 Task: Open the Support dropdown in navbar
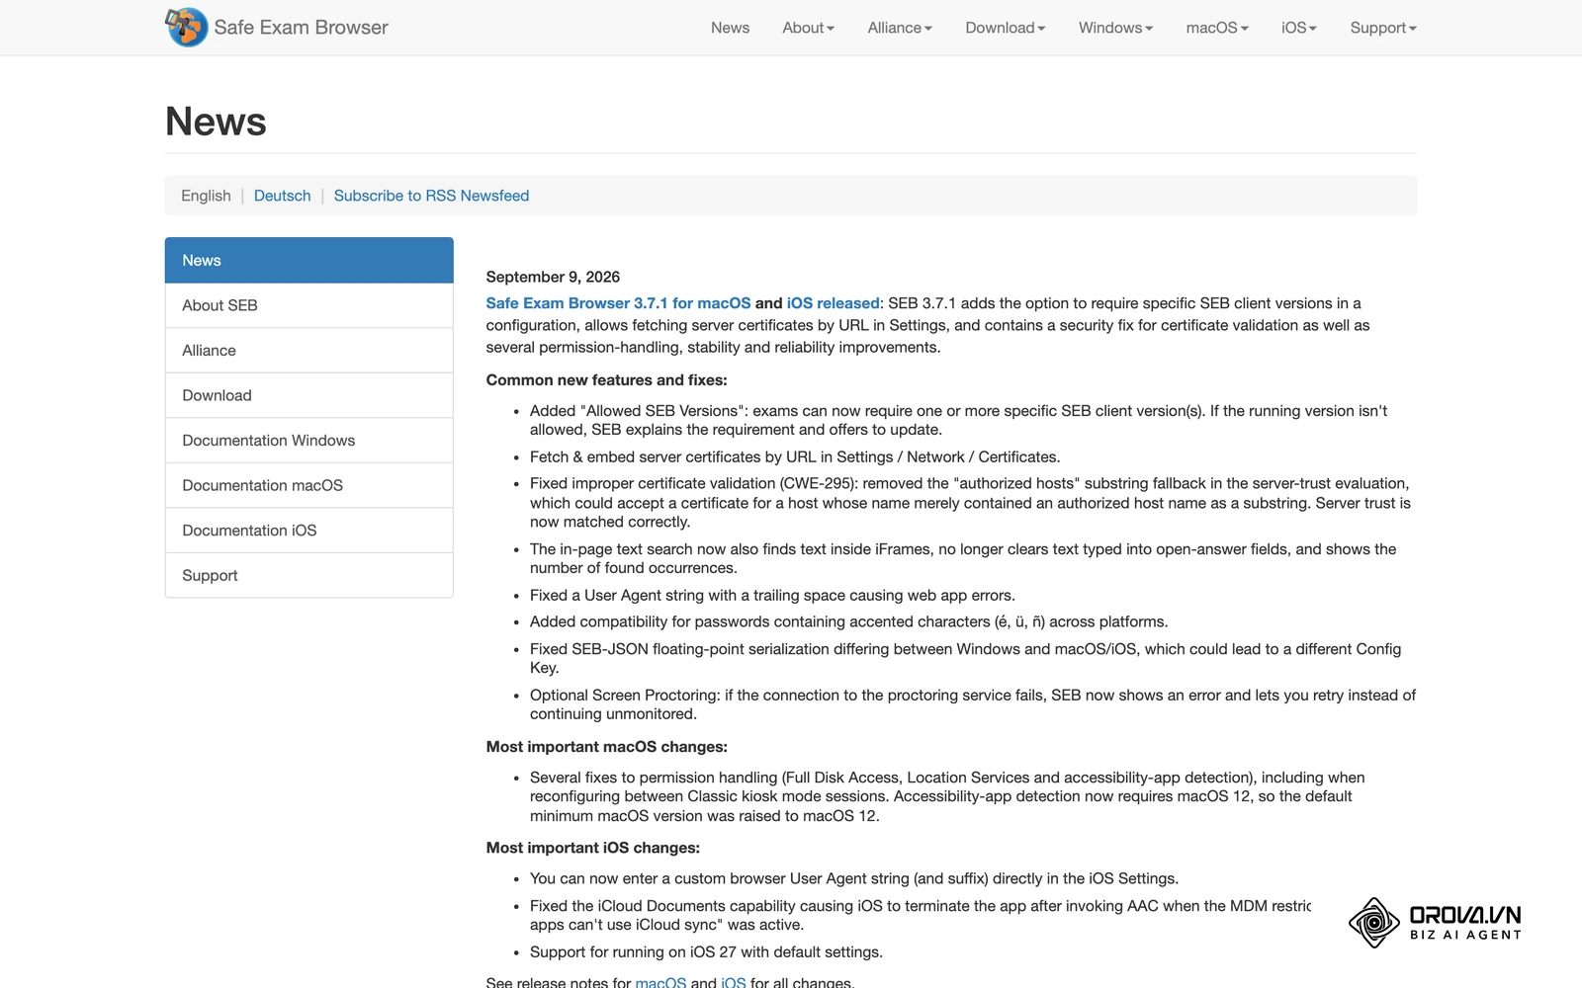coord(1383,28)
